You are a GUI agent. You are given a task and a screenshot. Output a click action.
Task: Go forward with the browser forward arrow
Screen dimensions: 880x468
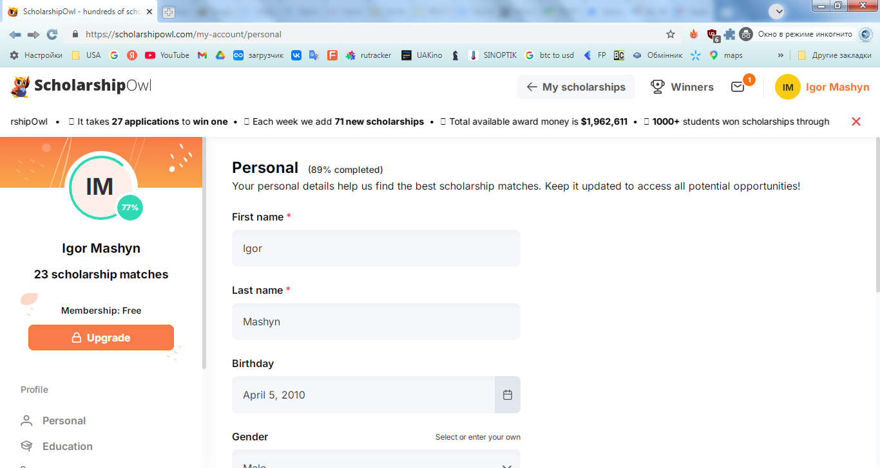tap(33, 34)
